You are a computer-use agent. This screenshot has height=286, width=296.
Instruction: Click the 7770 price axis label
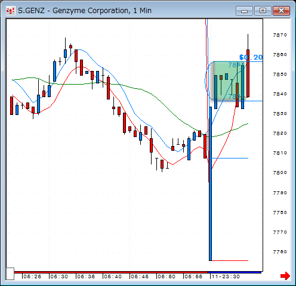[x=280, y=232]
